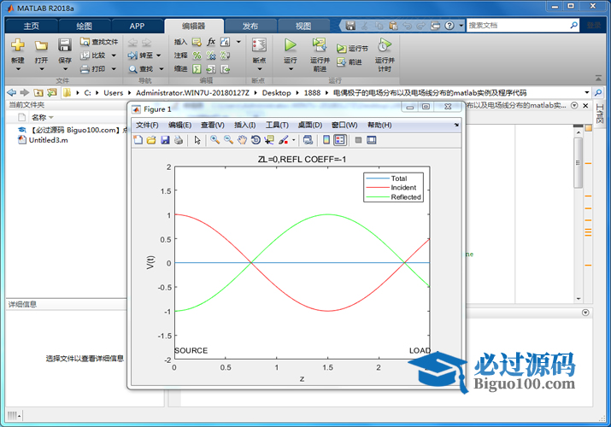
Task: Open 文件(F) menu in Figure 1
Action: coord(147,125)
